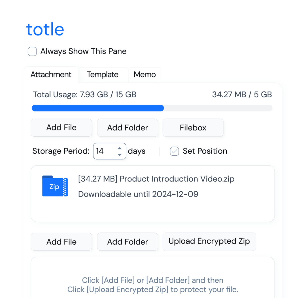The image size is (306, 298).
Task: Click the checkmark inside Set Position
Action: [174, 151]
